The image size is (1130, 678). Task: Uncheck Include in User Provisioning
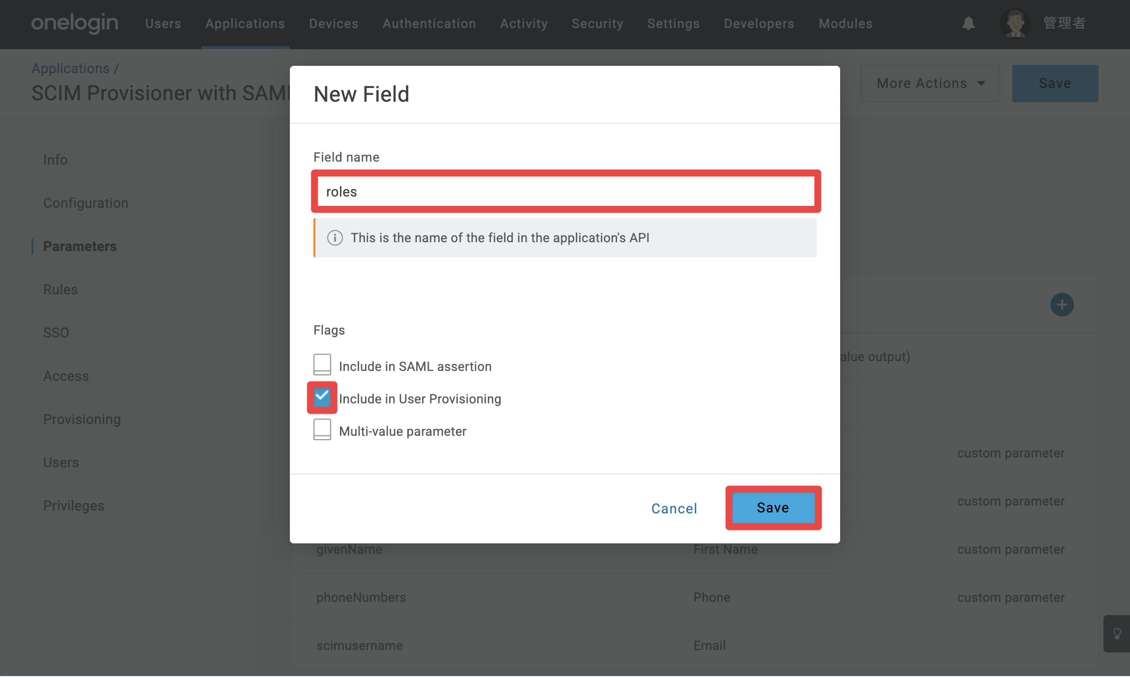click(322, 397)
